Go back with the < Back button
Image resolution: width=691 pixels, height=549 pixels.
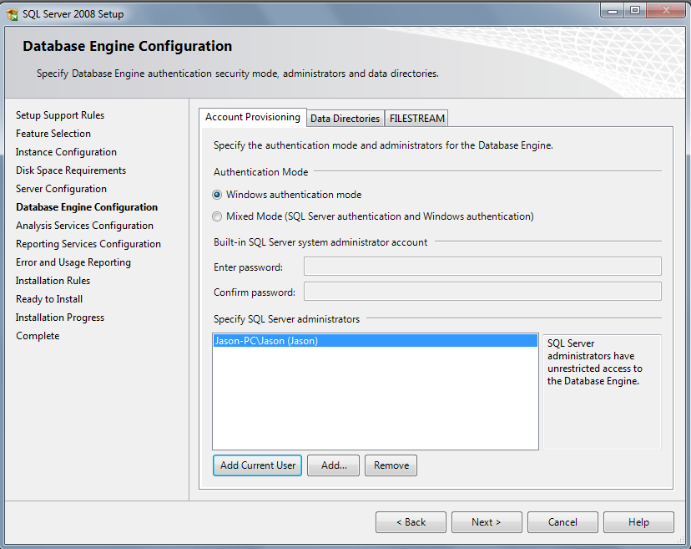pos(411,522)
